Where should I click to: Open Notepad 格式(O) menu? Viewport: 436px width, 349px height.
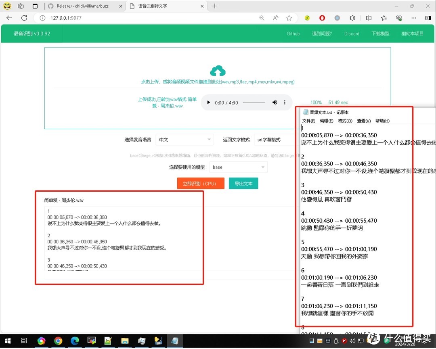pyautogui.click(x=345, y=121)
